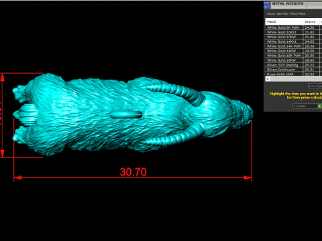Image resolution: width=322 pixels, height=241 pixels.
Task: Click the Library label text in the panel
Action: point(286,13)
